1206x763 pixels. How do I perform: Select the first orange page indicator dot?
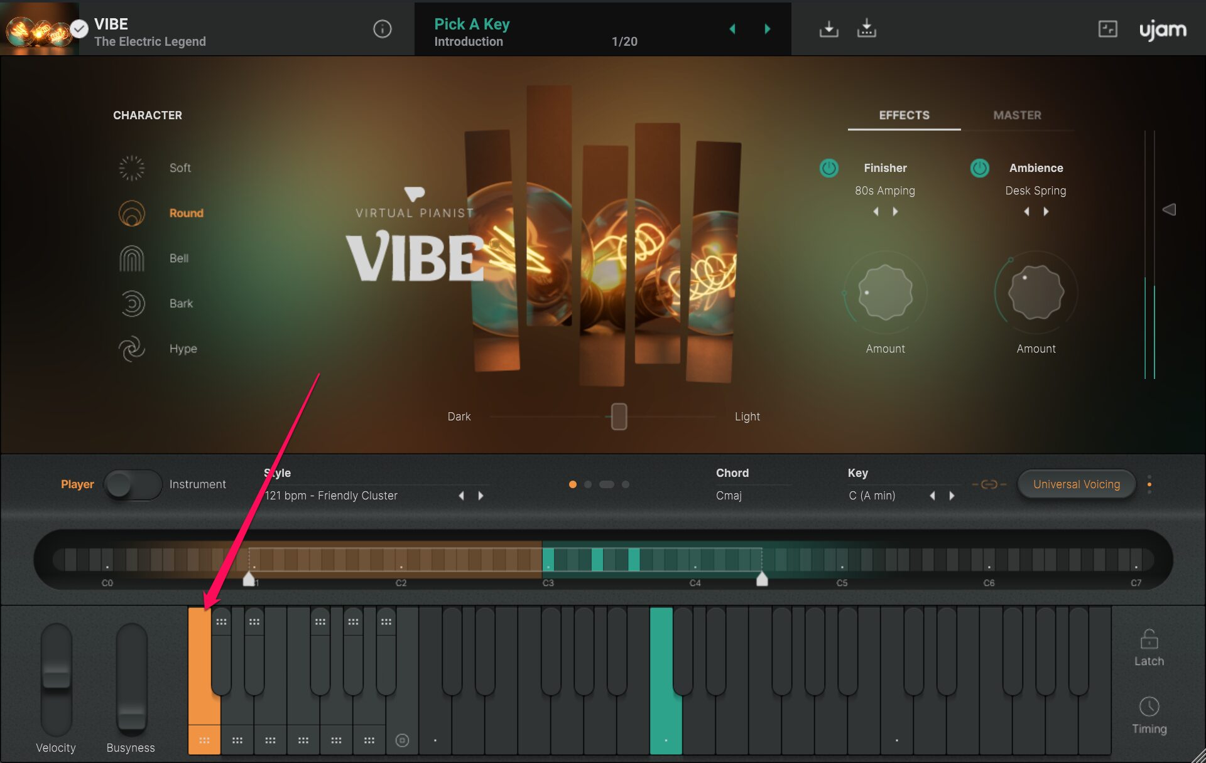(x=572, y=484)
